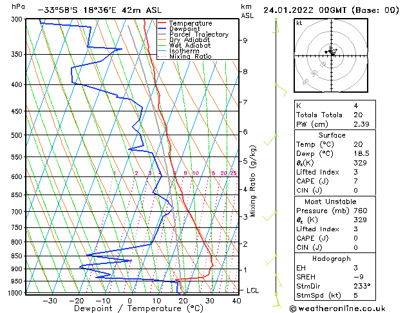The width and height of the screenshot is (405, 313).
Task: Click the LCL marker on right axis
Action: (253, 290)
